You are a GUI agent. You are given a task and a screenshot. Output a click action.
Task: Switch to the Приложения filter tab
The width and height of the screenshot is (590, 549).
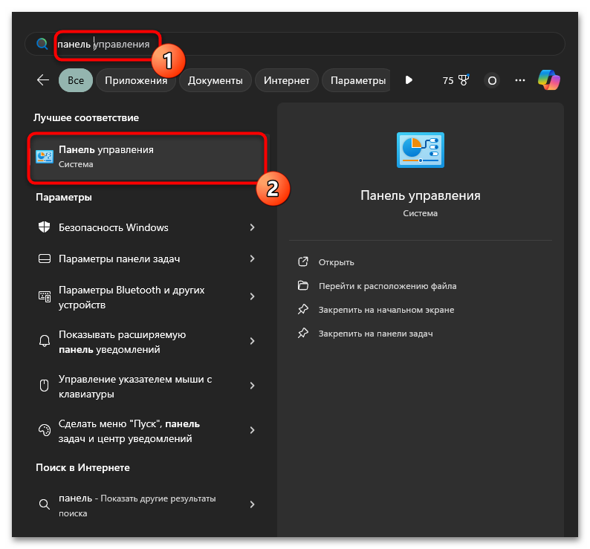(x=136, y=80)
